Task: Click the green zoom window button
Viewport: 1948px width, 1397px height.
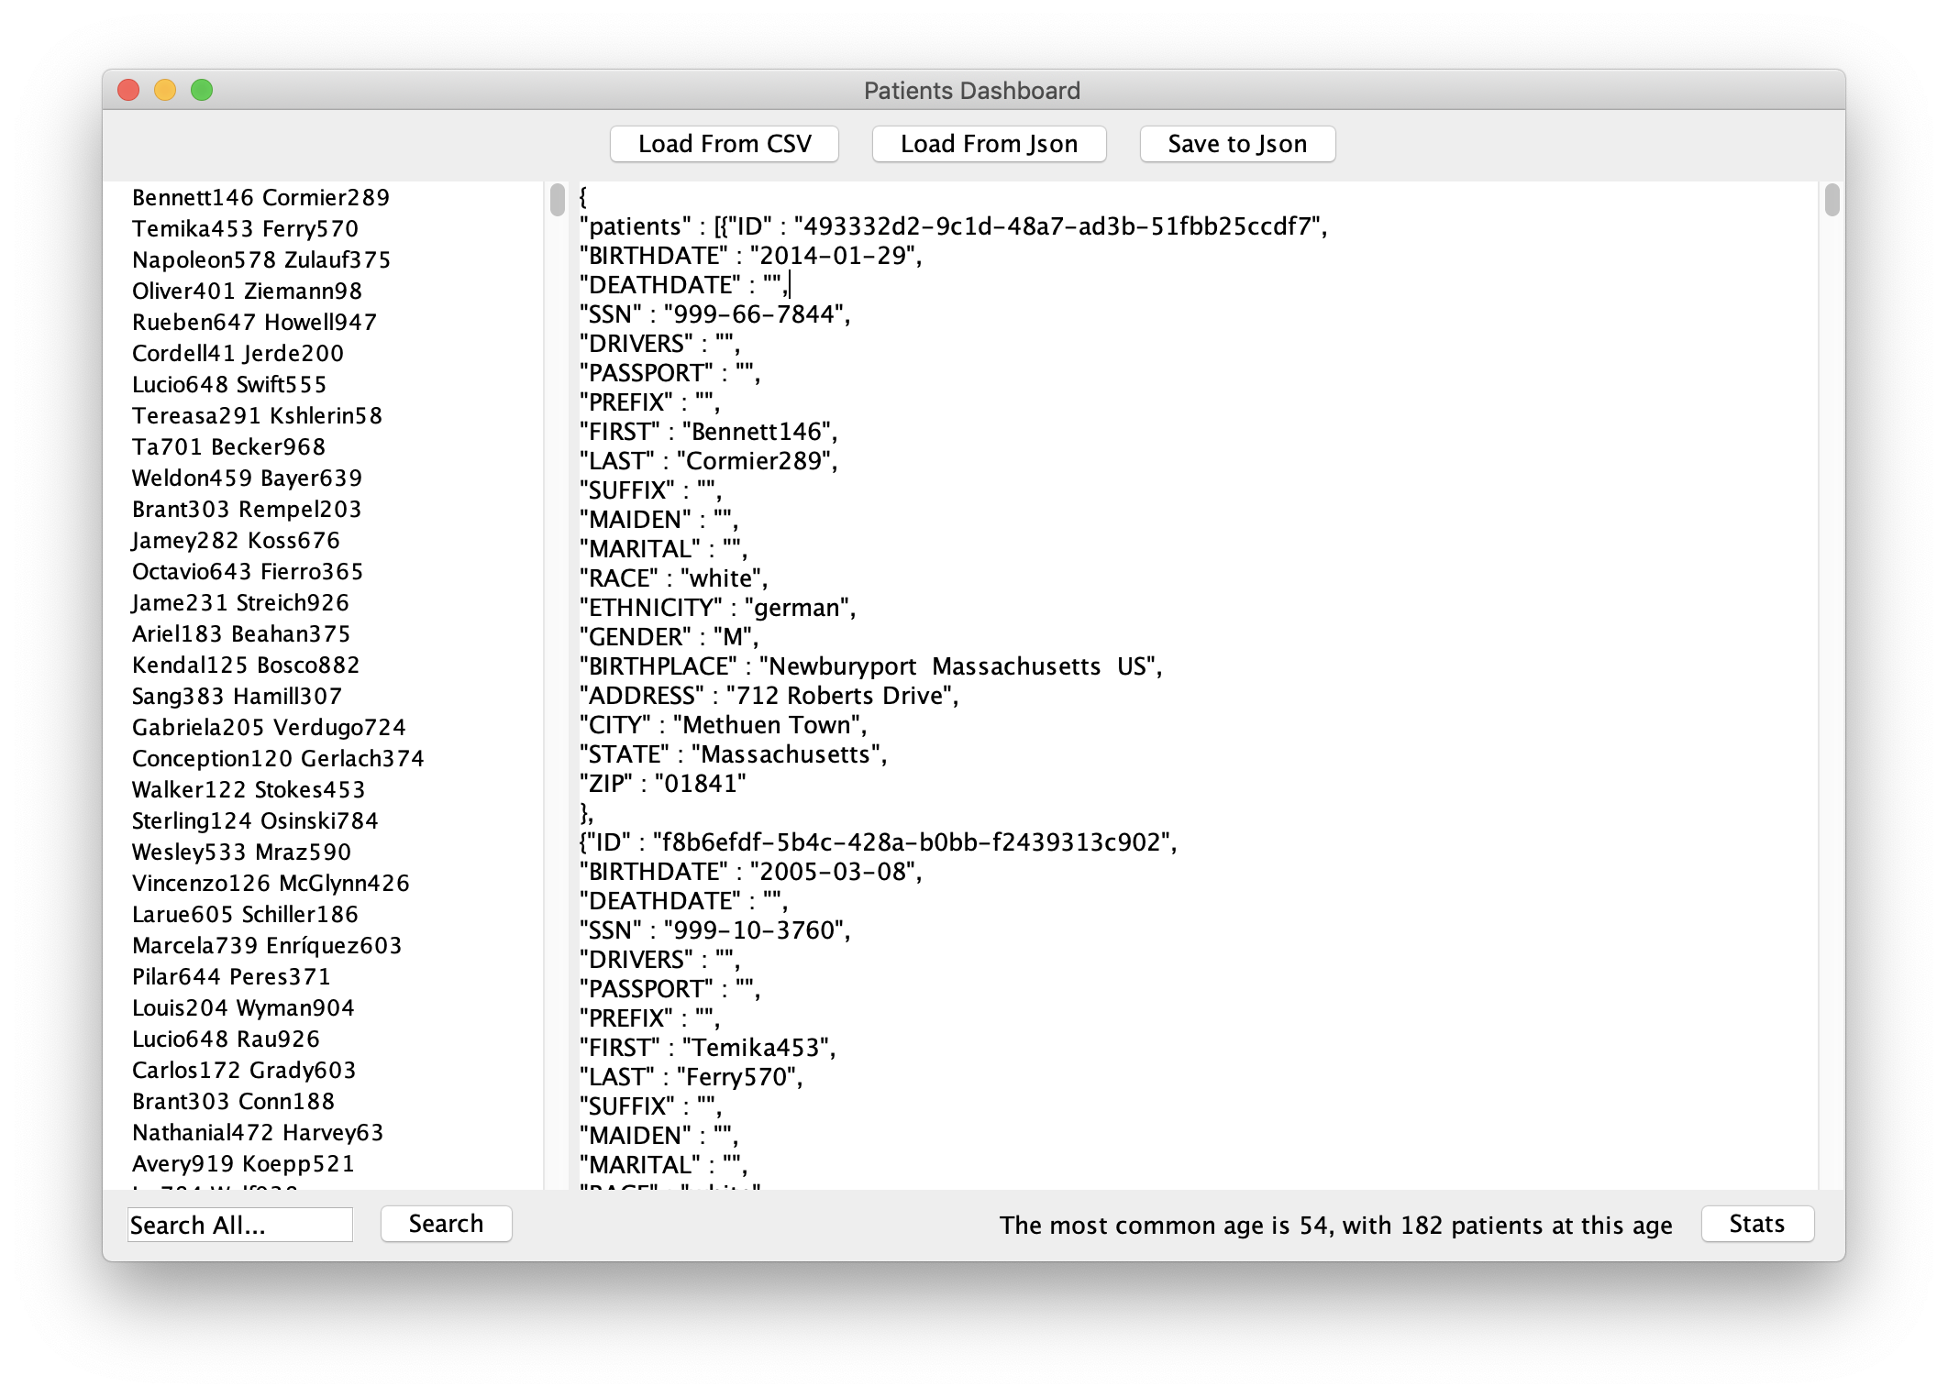Action: tap(202, 90)
